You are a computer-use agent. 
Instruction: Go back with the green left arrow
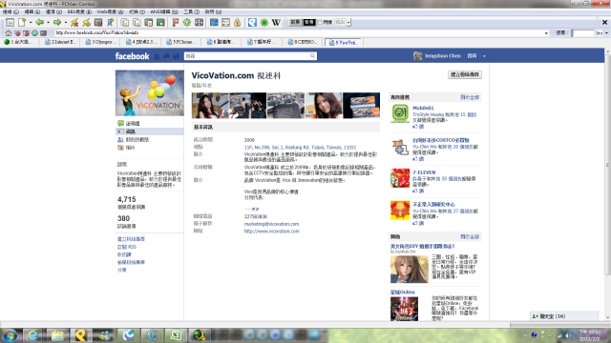39,23
